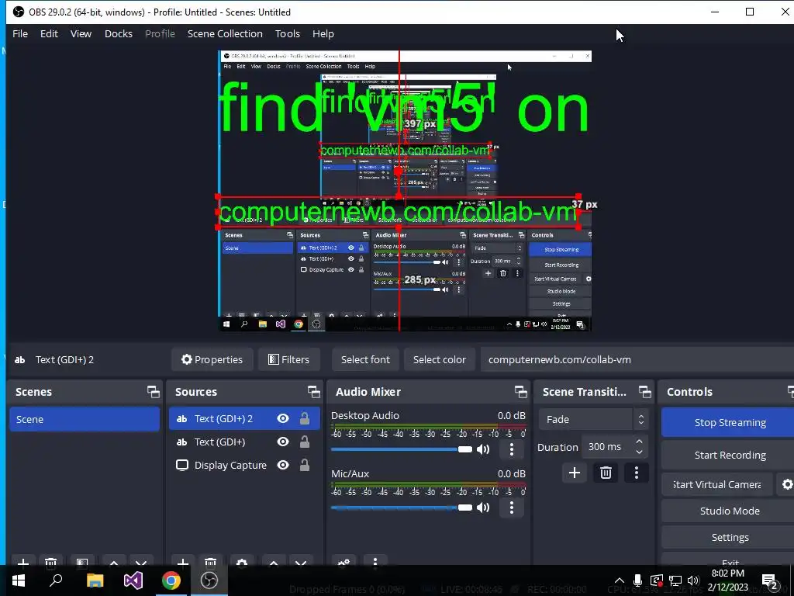Float the Scenes dock panel

click(153, 392)
